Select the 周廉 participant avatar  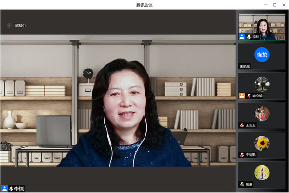[262, 172]
